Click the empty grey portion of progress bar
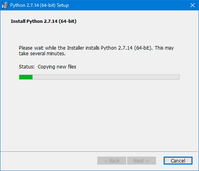Viewport: 199px width, 171px height. tap(106, 77)
